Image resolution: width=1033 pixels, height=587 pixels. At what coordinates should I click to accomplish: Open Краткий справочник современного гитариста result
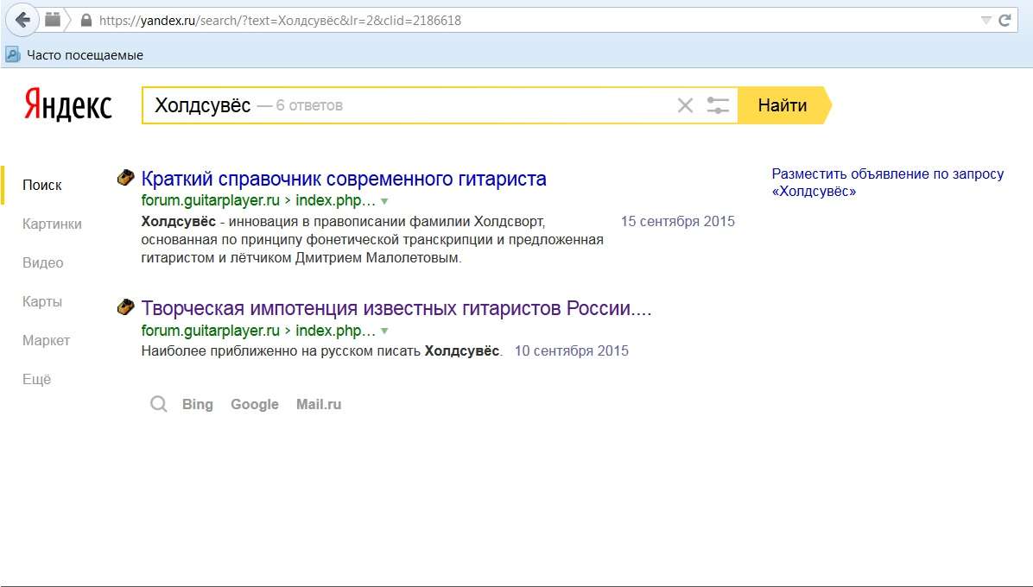[344, 179]
